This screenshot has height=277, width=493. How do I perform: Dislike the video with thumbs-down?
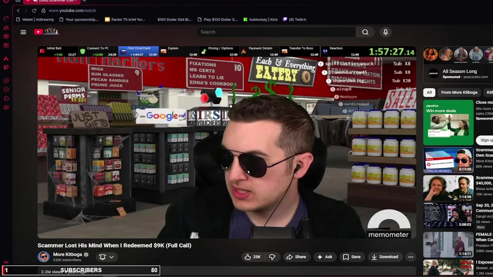click(272, 257)
